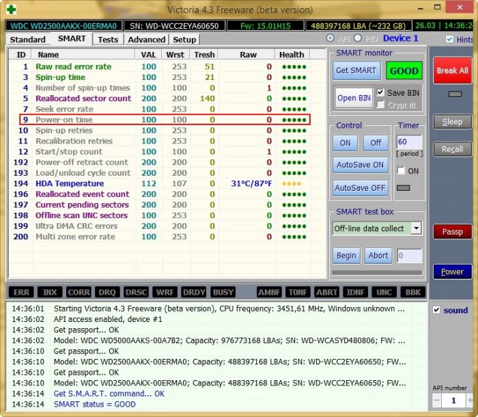Viewport: 478px width, 417px height.
Task: Enable the Timer ON checkbox
Action: (401, 171)
